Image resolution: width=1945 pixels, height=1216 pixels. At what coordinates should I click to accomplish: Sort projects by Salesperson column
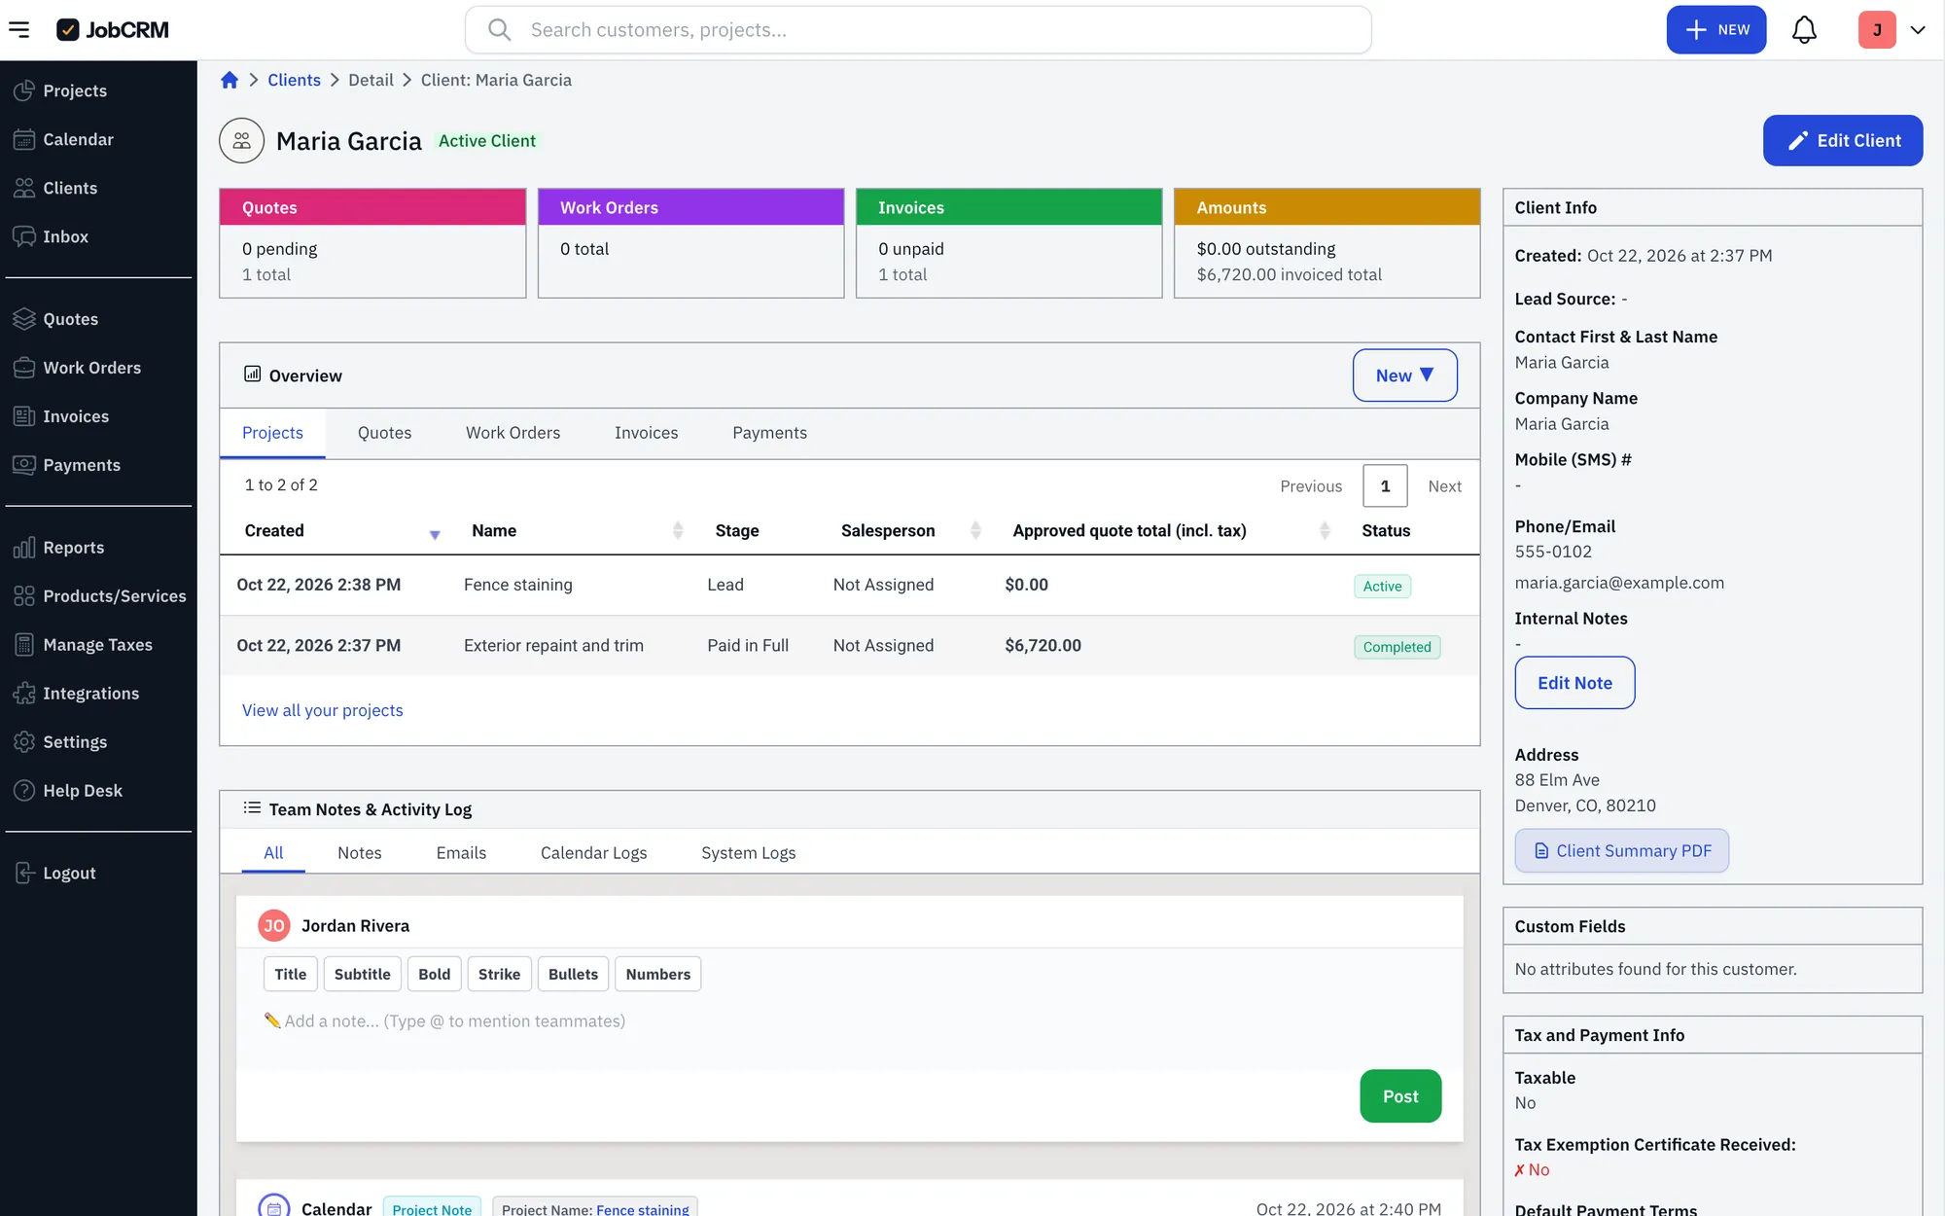(x=910, y=531)
